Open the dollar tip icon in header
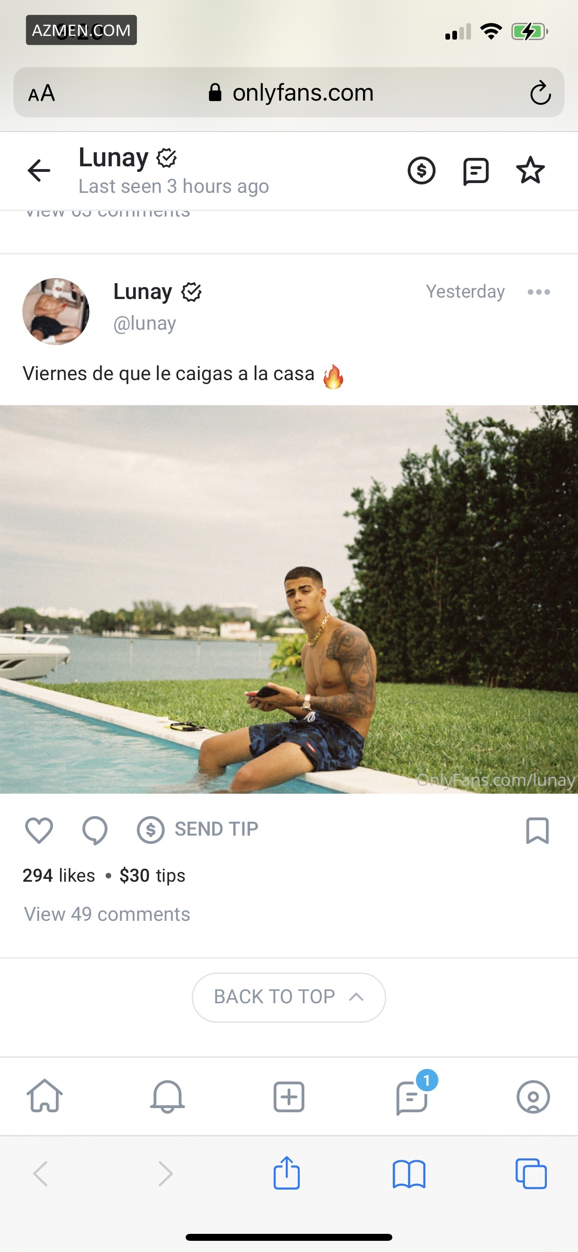578x1252 pixels. tap(421, 170)
